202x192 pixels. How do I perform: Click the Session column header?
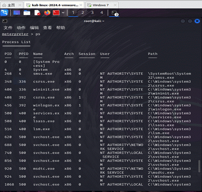(x=87, y=54)
